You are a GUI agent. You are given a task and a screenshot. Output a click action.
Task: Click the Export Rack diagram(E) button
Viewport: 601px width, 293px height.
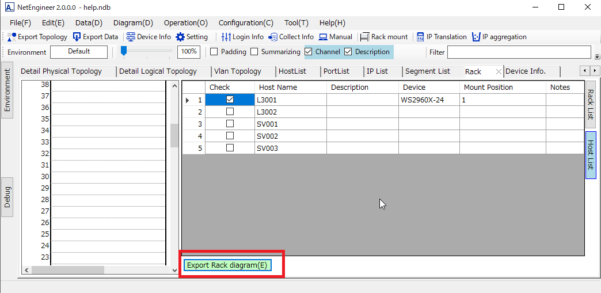coord(227,265)
